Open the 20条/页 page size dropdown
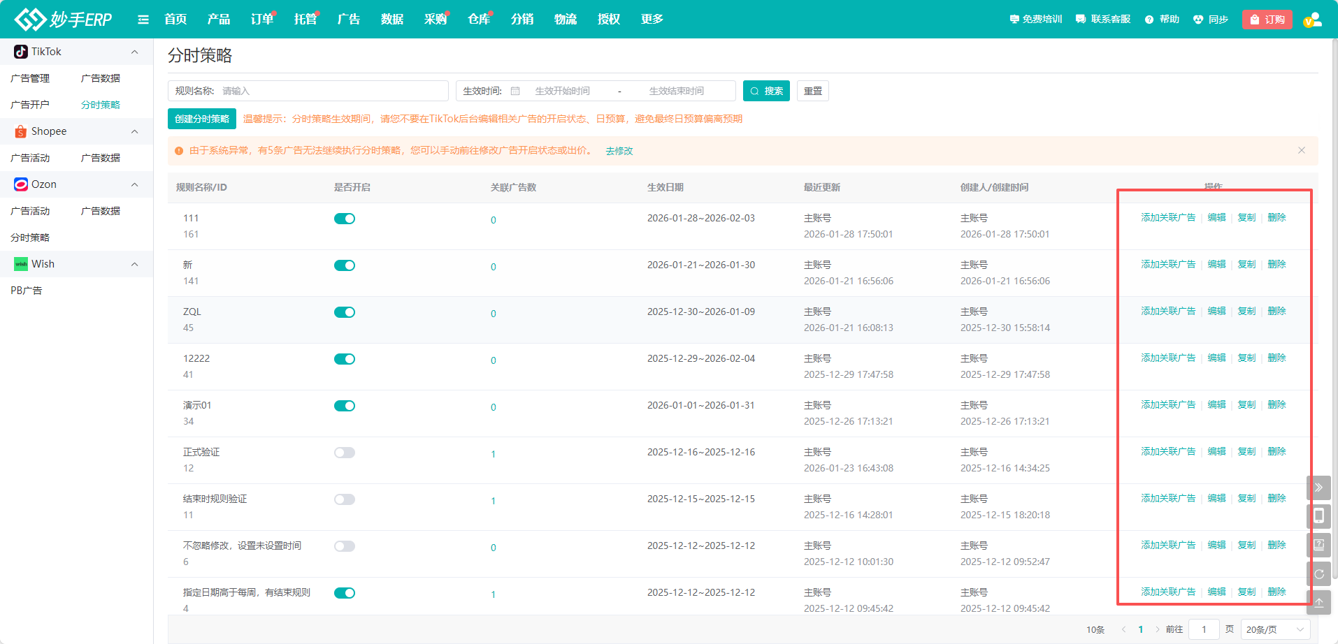This screenshot has width=1338, height=644. coord(1274,629)
